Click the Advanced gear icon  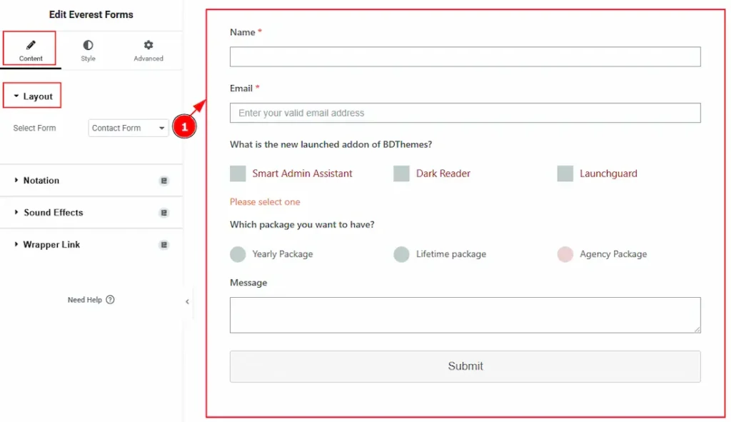tap(148, 45)
